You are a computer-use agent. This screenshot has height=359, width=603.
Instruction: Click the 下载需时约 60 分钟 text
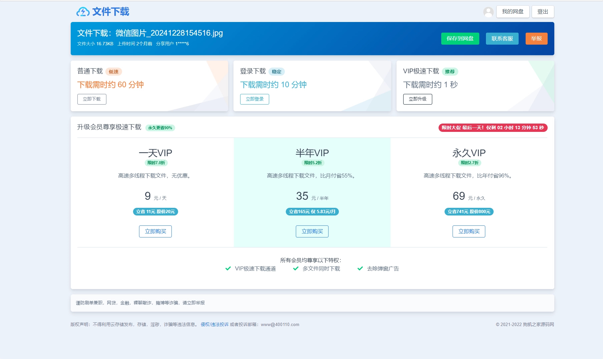coord(110,85)
